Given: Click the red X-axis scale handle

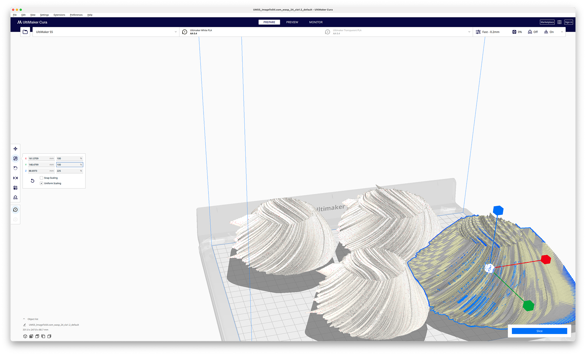Looking at the screenshot, I should 546,259.
